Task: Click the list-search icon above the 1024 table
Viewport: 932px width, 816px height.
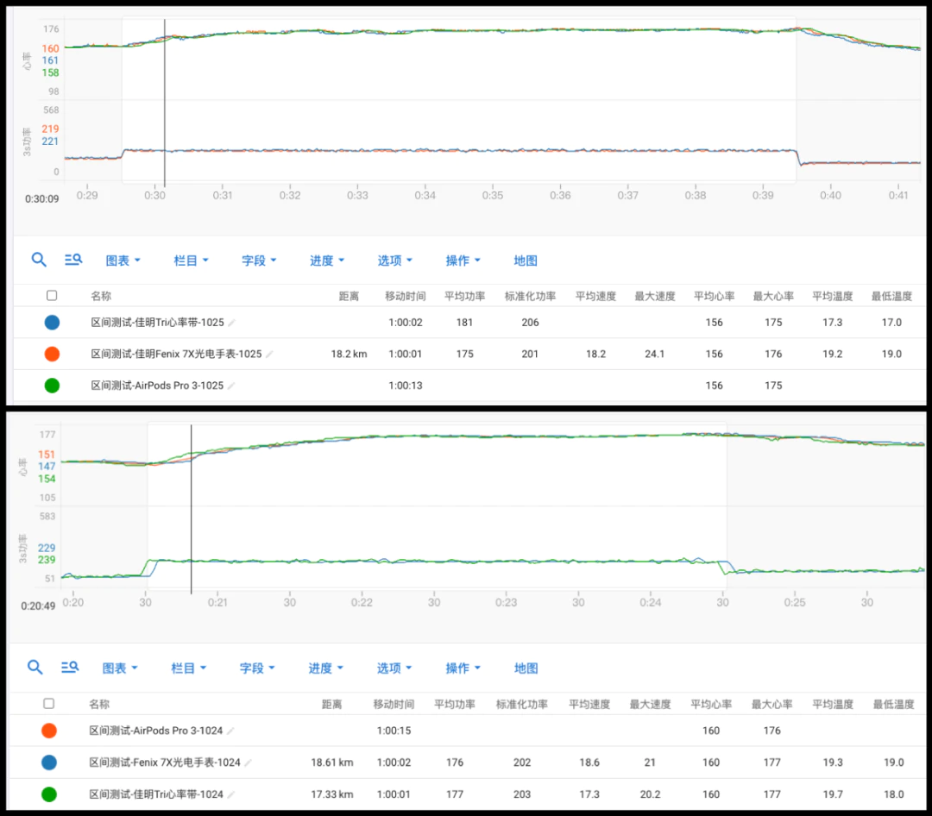Action: (x=71, y=668)
